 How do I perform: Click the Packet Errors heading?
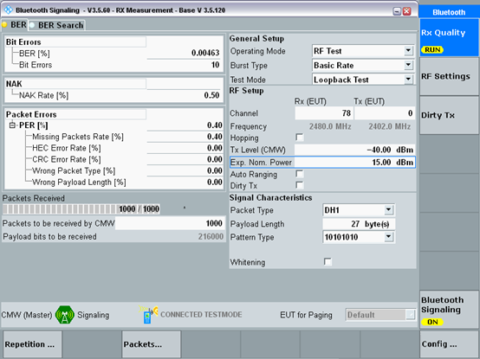coord(31,114)
